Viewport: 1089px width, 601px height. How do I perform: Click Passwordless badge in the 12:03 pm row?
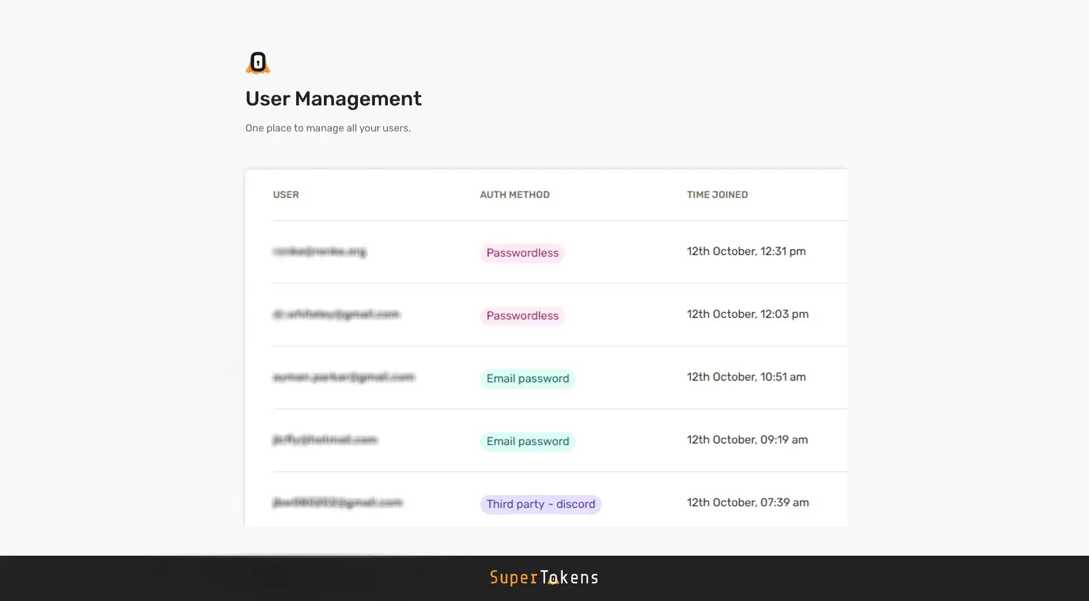click(523, 316)
